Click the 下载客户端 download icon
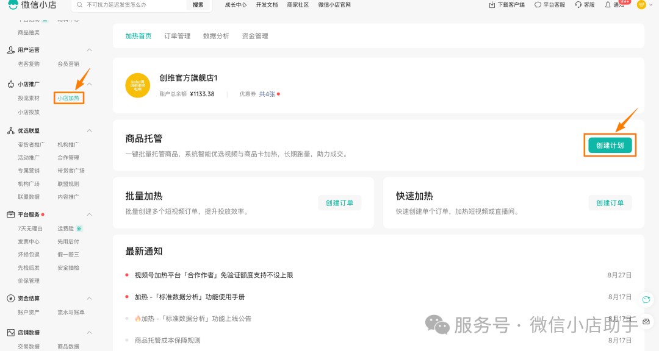The height and width of the screenshot is (351, 659). tap(492, 5)
